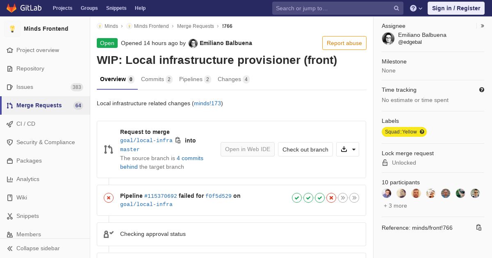Open the Help dropdown in navbar
492x258 pixels.
416,8
